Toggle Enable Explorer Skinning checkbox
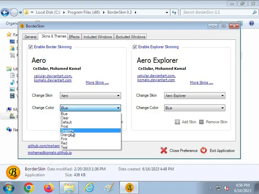 135,47
